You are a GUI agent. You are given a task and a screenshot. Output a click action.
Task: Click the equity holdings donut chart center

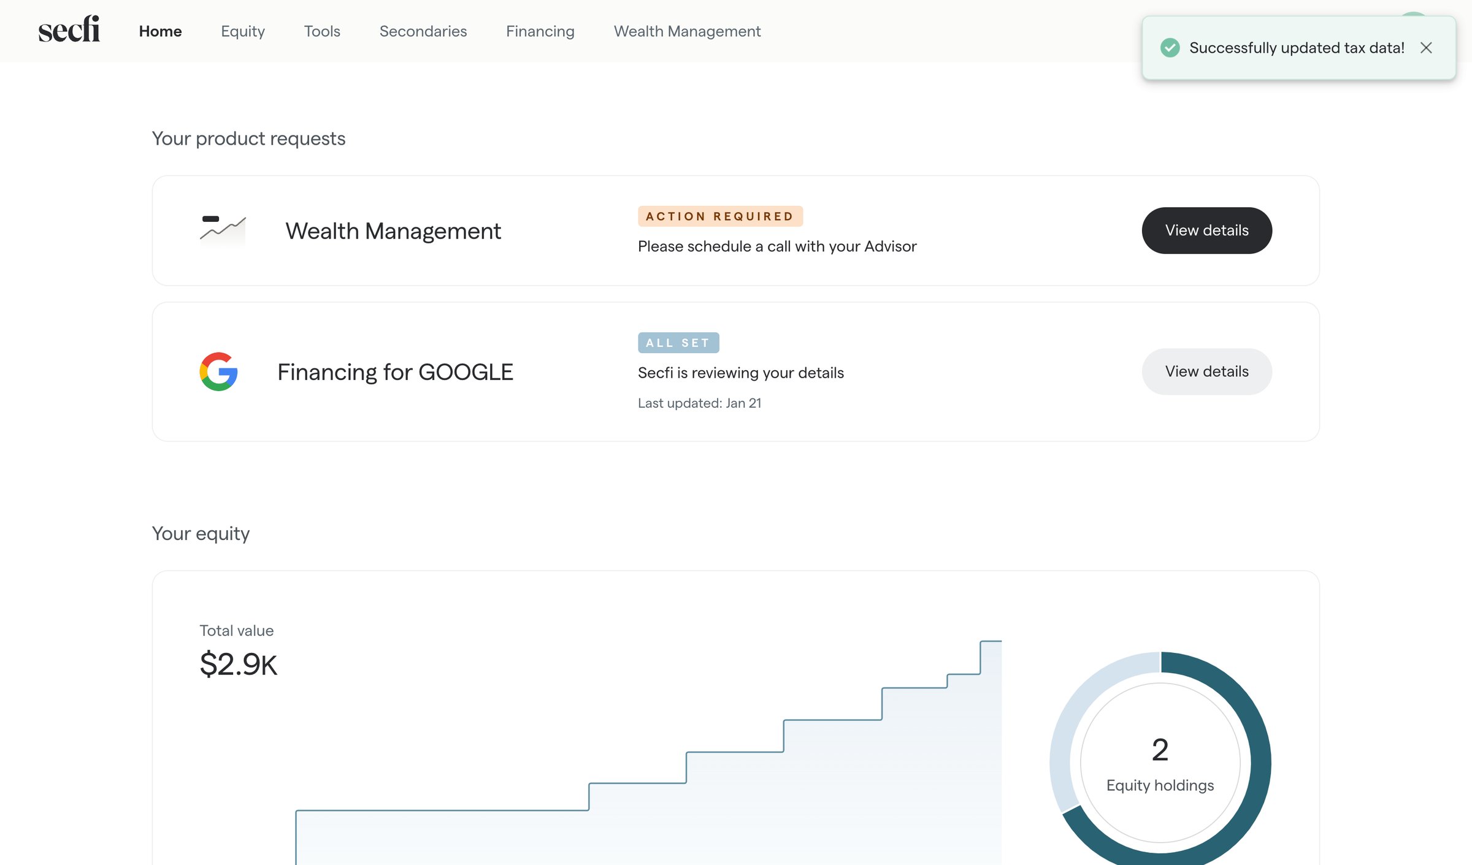click(x=1160, y=763)
